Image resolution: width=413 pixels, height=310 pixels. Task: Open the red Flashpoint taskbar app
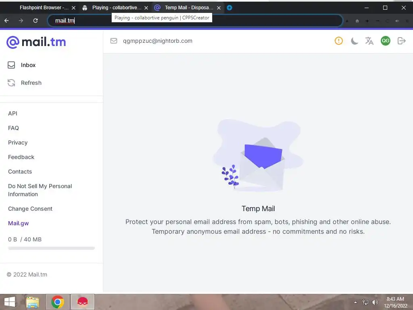[x=83, y=302]
